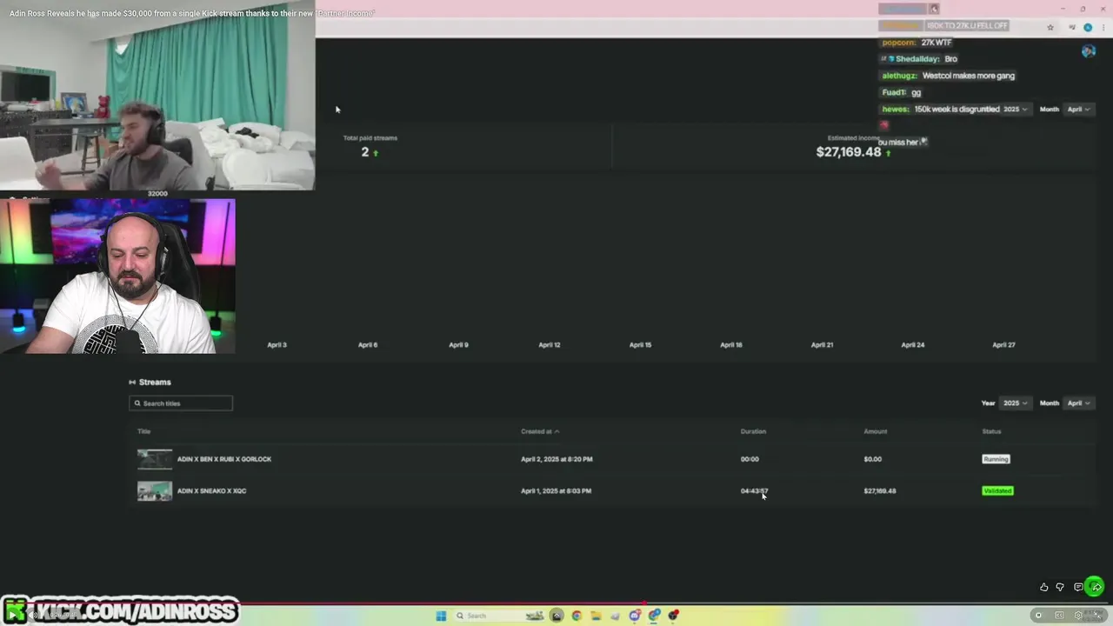
Task: Open the Chrome profile avatar
Action: point(1088,27)
